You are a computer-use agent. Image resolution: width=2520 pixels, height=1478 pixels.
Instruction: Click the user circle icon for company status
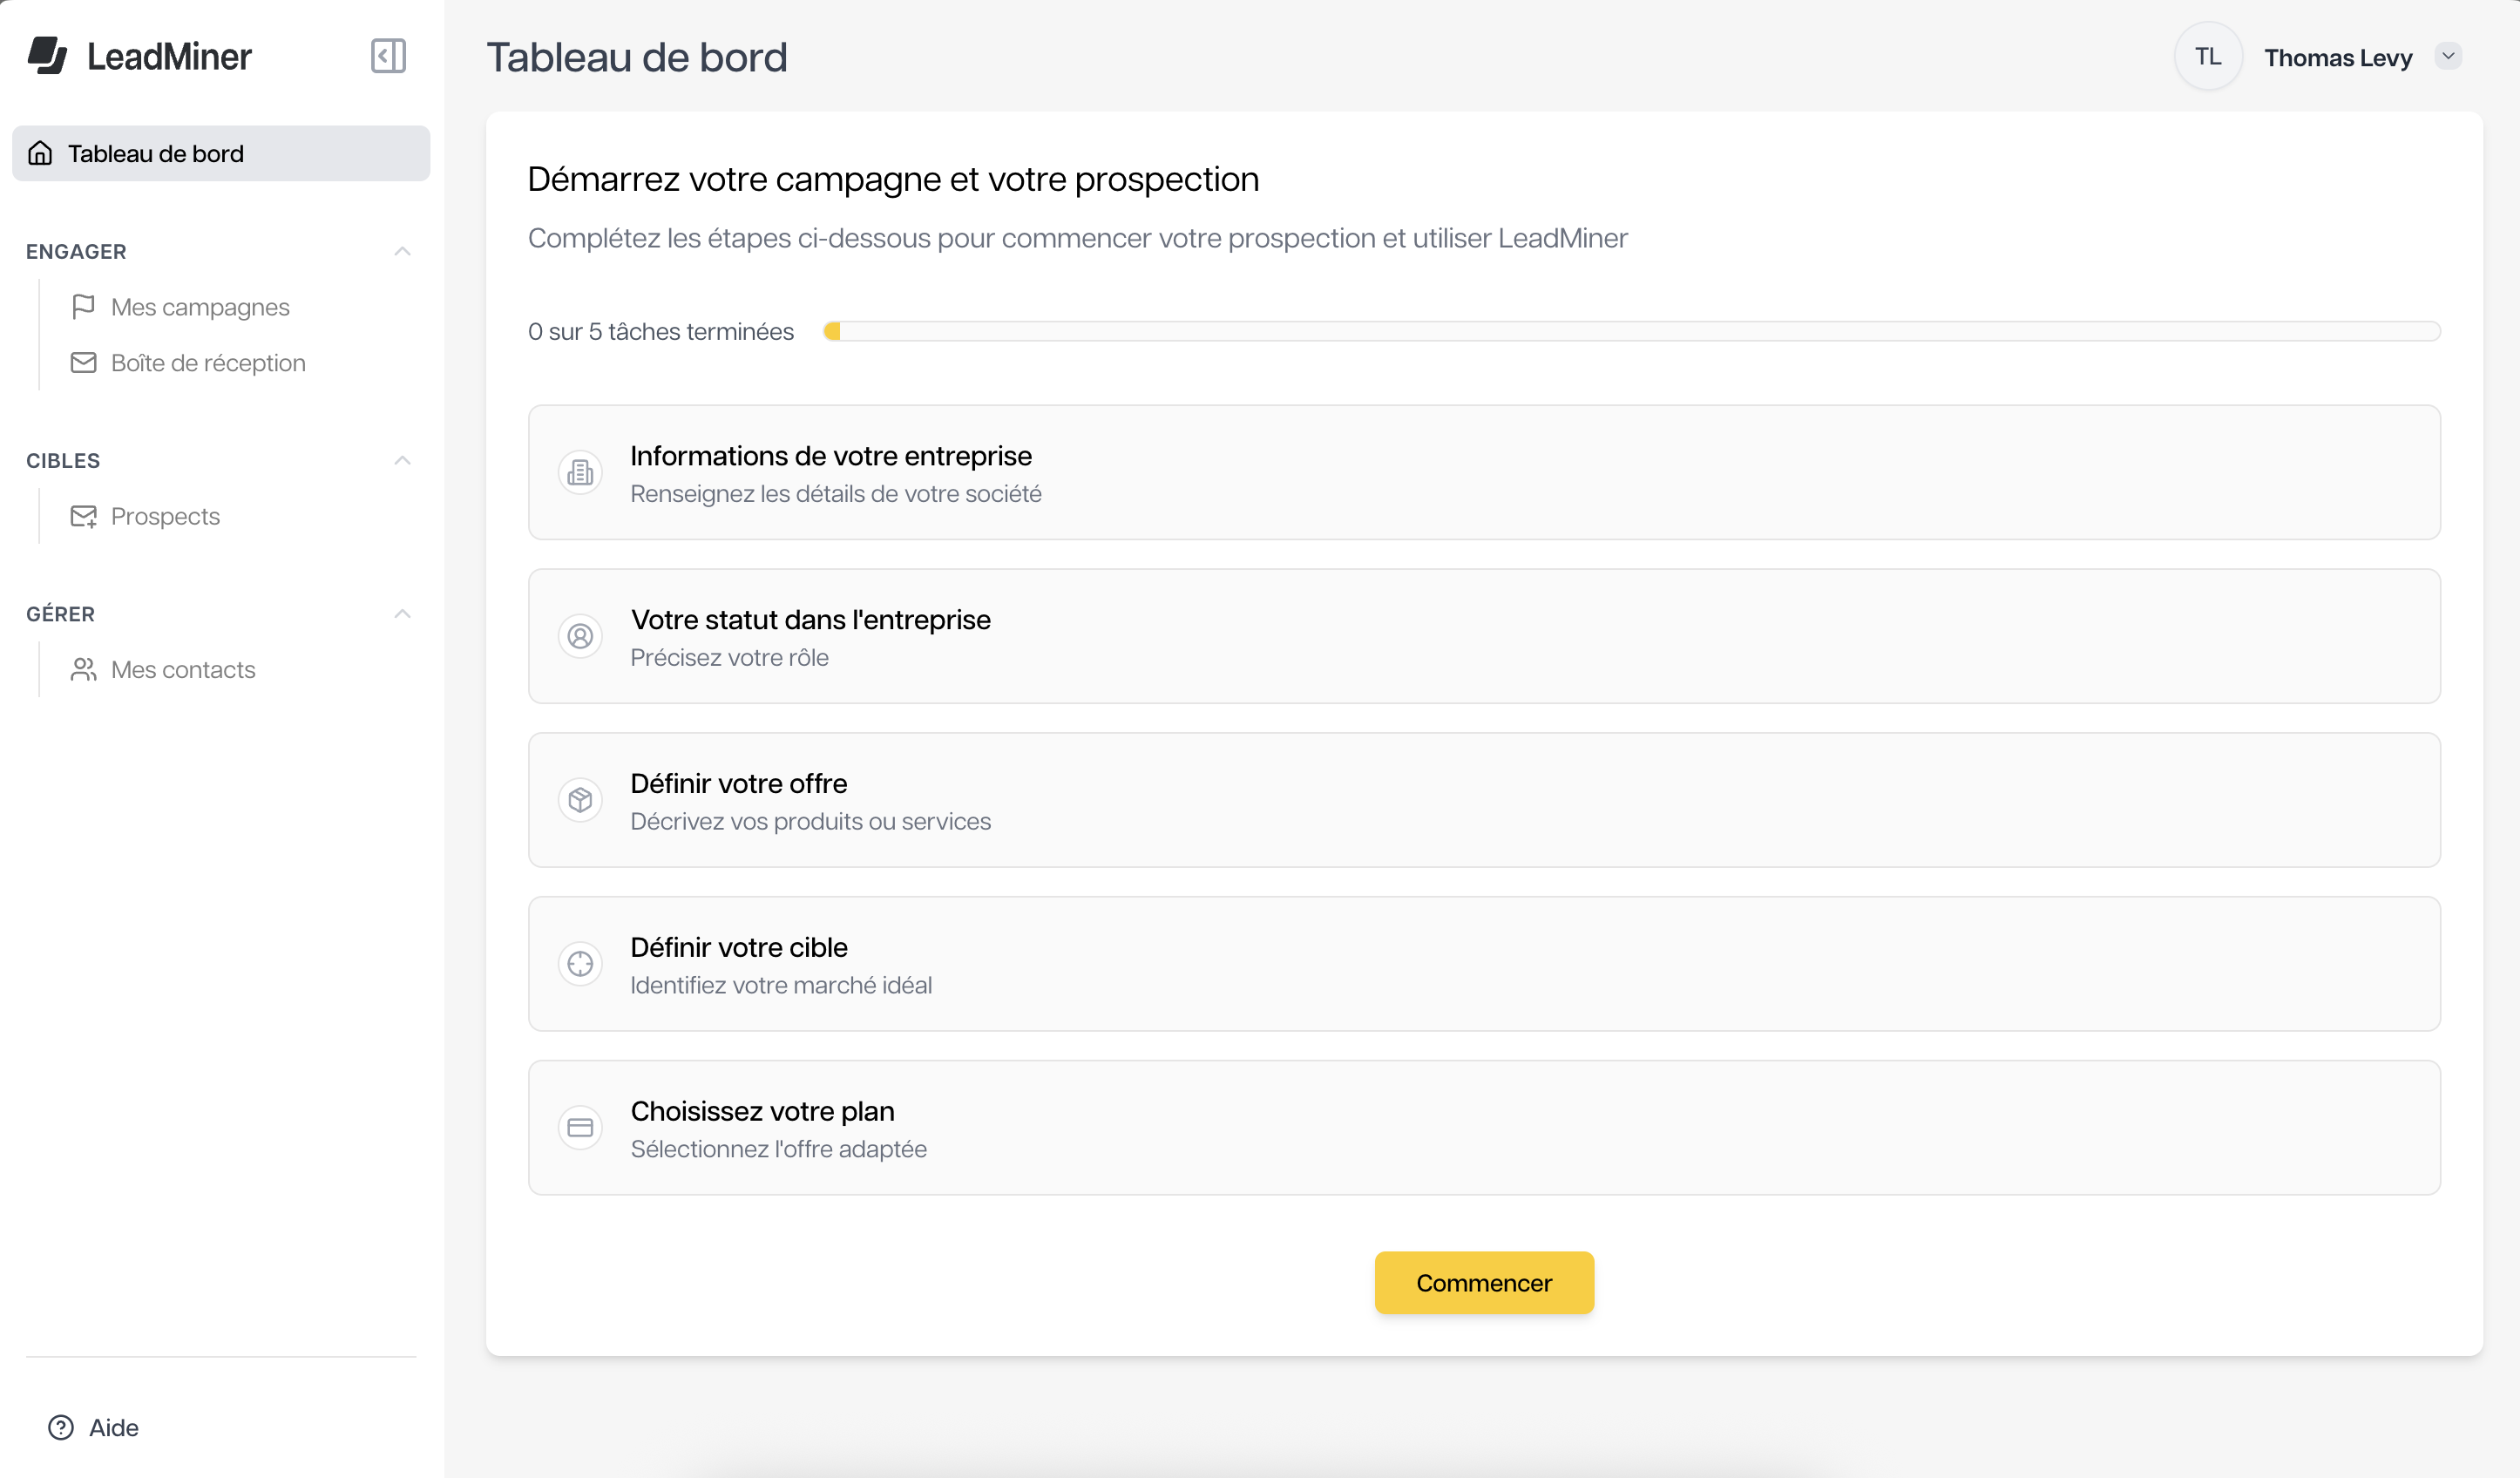pyautogui.click(x=580, y=636)
